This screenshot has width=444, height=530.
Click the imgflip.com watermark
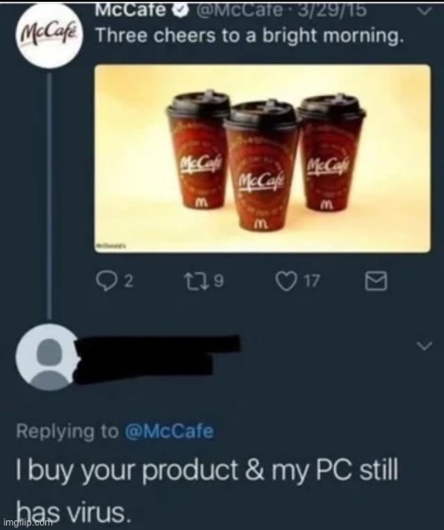point(28,522)
